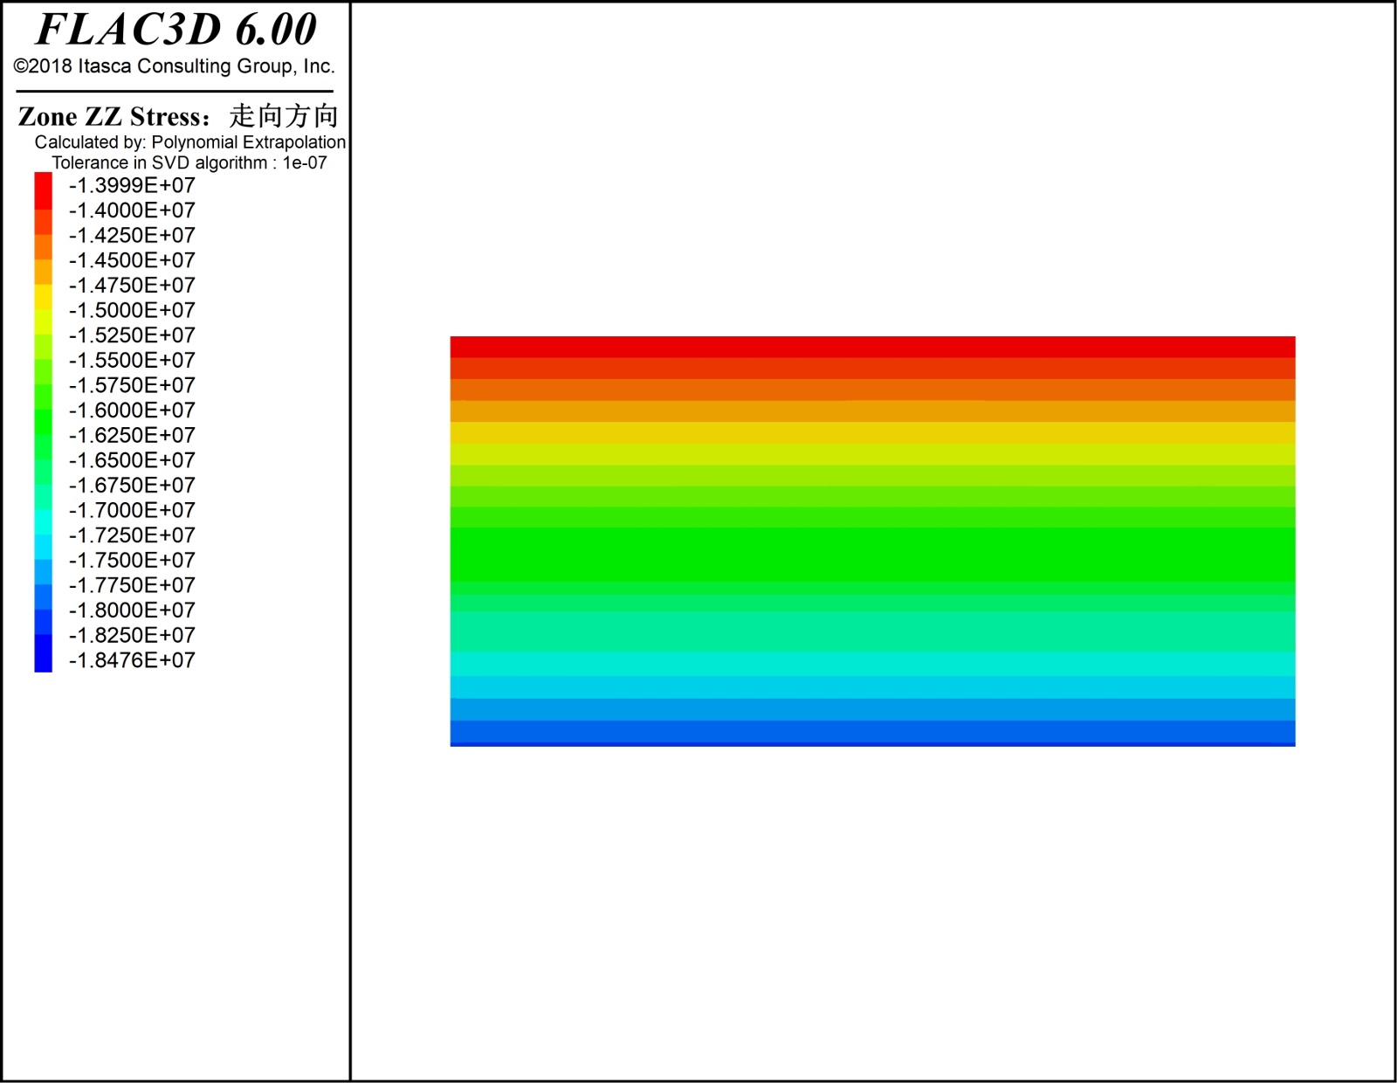Image resolution: width=1397 pixels, height=1083 pixels.
Task: Click the Calculated by Polynomial Extrapolation text
Action: [189, 141]
